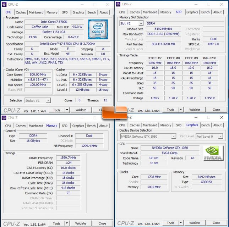229x227 pixels.
Task: Open Bench tab in the Graphics window
Action: [x=205, y=125]
